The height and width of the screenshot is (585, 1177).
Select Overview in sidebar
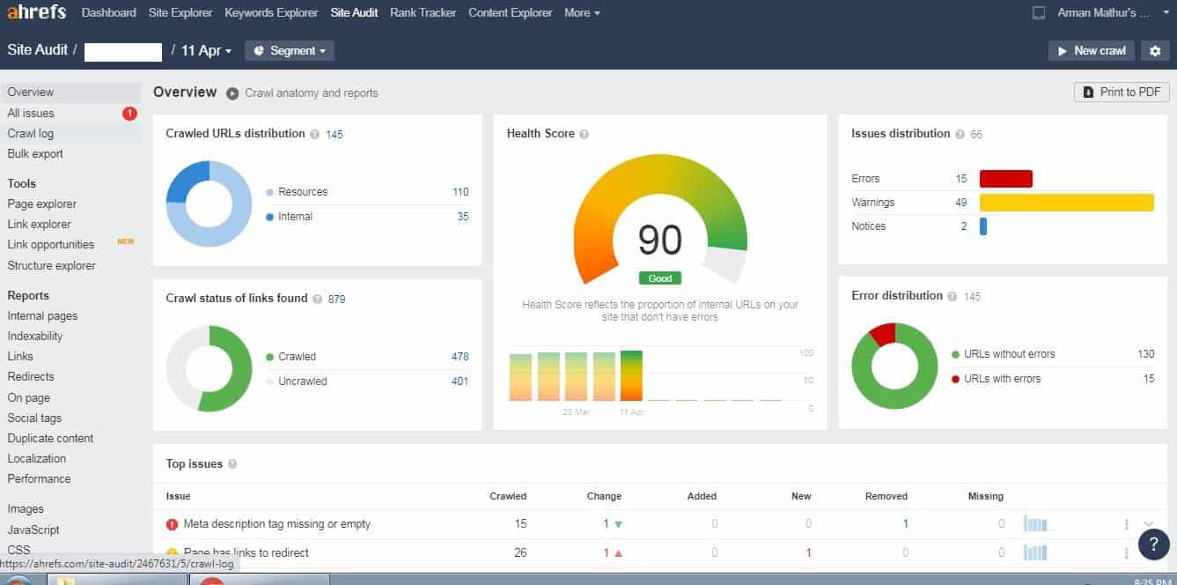point(31,92)
